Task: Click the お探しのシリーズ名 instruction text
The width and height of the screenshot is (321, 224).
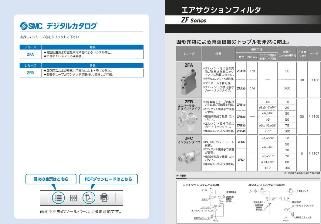Action: point(49,37)
